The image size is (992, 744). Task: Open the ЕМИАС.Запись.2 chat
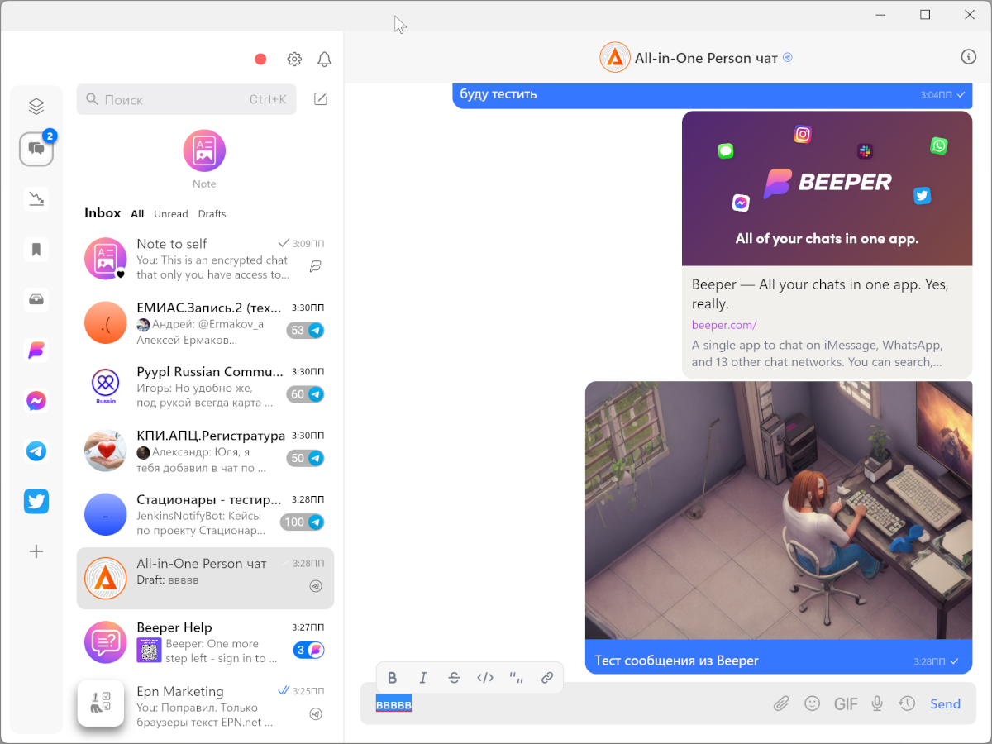205,322
